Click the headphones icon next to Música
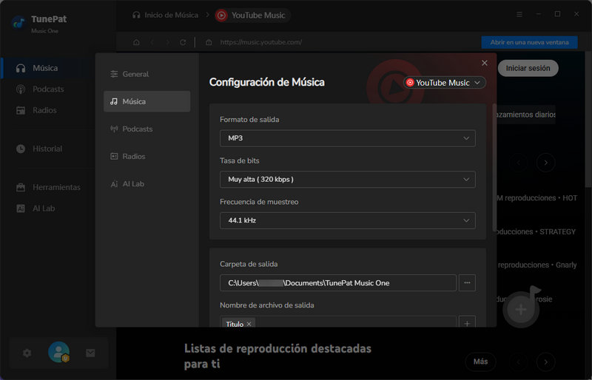Viewport: 592px width, 380px height. point(21,68)
